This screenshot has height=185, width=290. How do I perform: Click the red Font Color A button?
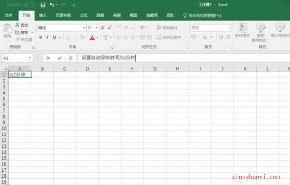(92, 38)
